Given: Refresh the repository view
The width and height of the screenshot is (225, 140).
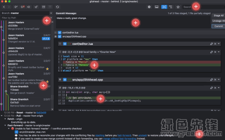Looking at the screenshot, I should 57,7.
